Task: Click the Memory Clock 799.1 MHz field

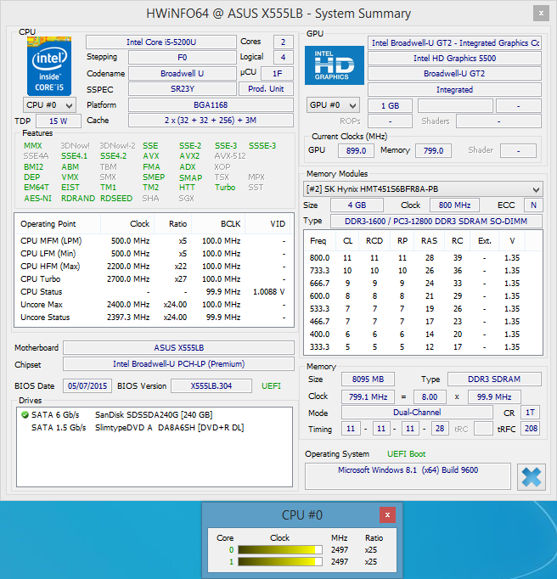Action: click(368, 397)
